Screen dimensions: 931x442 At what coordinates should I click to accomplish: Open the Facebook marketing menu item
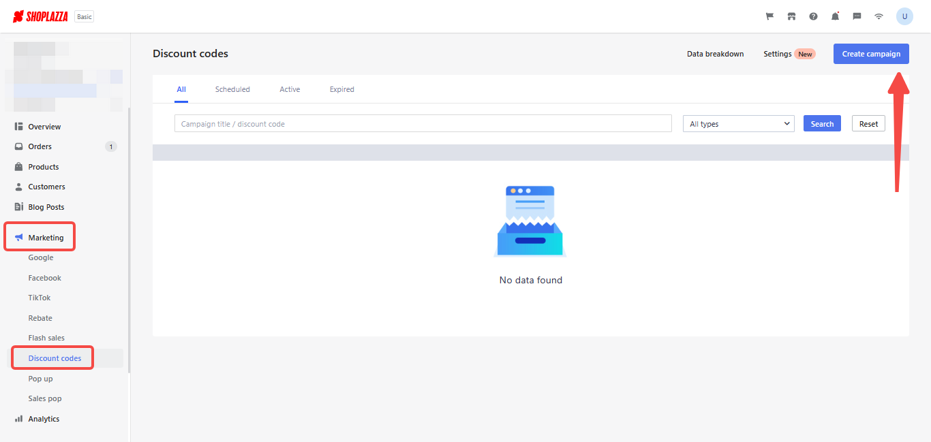click(45, 278)
